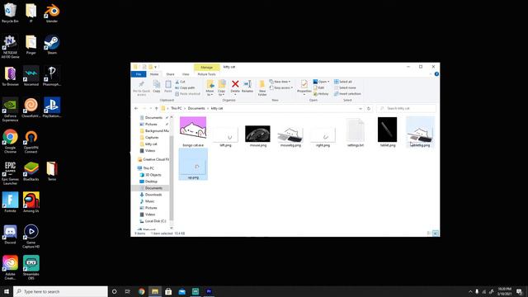The image size is (528, 297).
Task: Launch Streamlabs OBS from desktop
Action: pos(31,267)
